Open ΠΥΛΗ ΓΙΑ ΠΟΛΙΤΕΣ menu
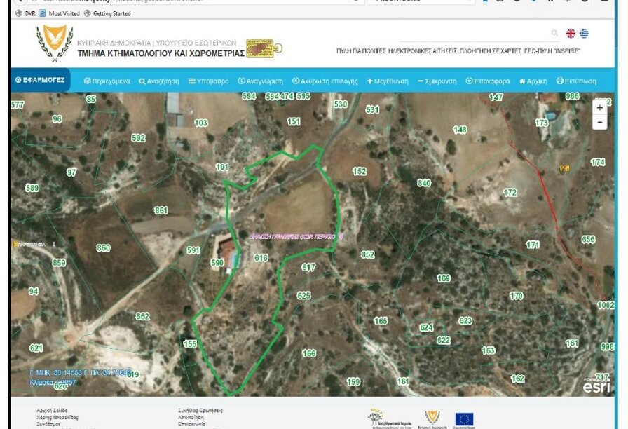This screenshot has height=429, width=628. pos(361,51)
